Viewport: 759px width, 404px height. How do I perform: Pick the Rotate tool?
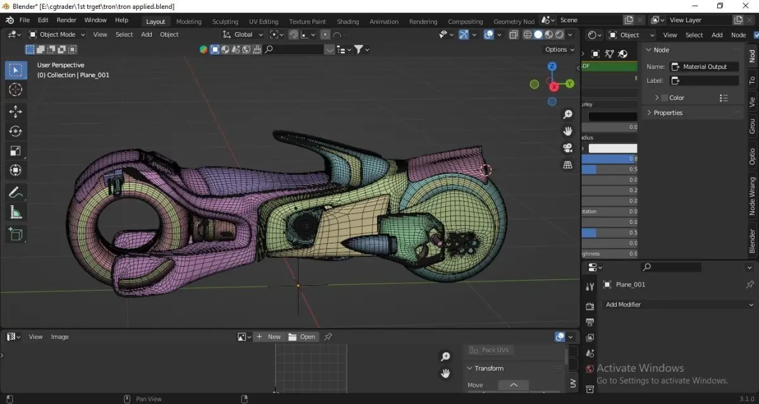tap(16, 132)
